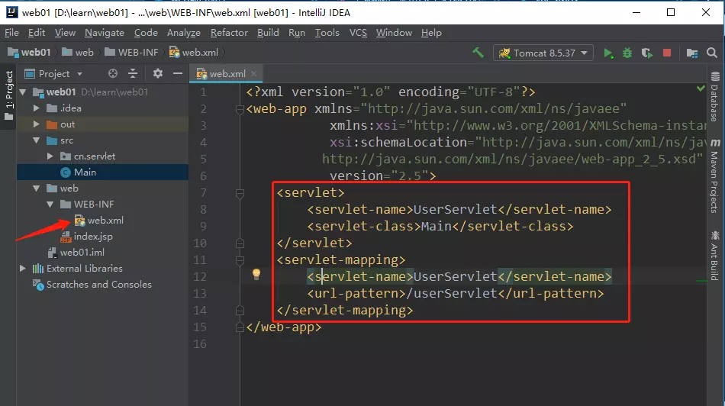Open the Help menu
Viewport: 725px width, 406px height.
(x=431, y=33)
